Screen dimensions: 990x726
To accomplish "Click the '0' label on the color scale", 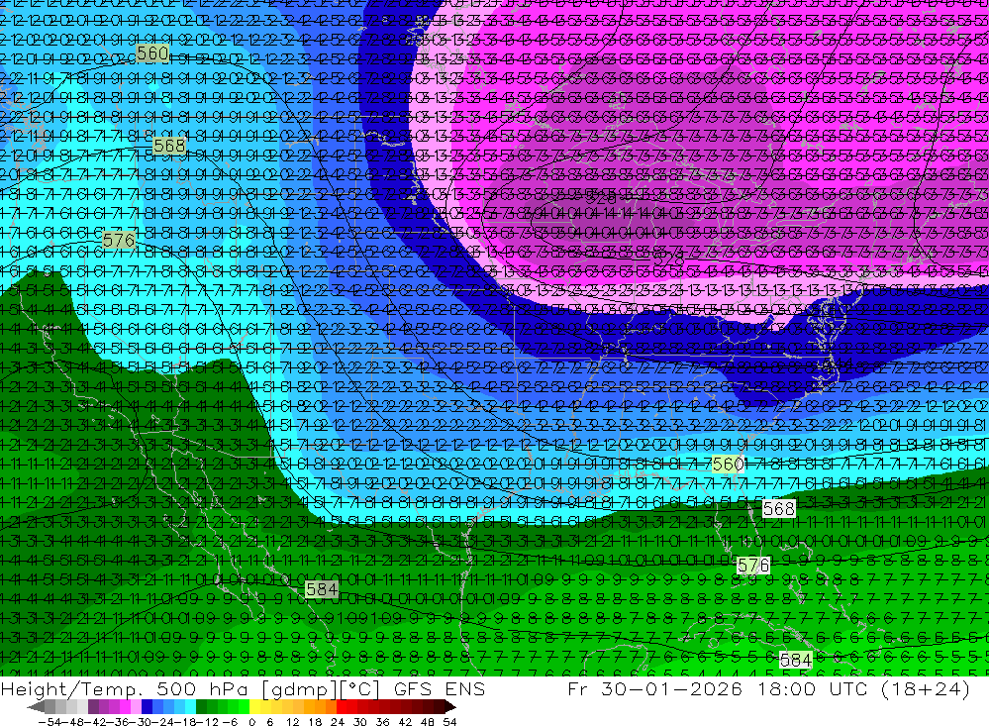I will click(x=251, y=722).
